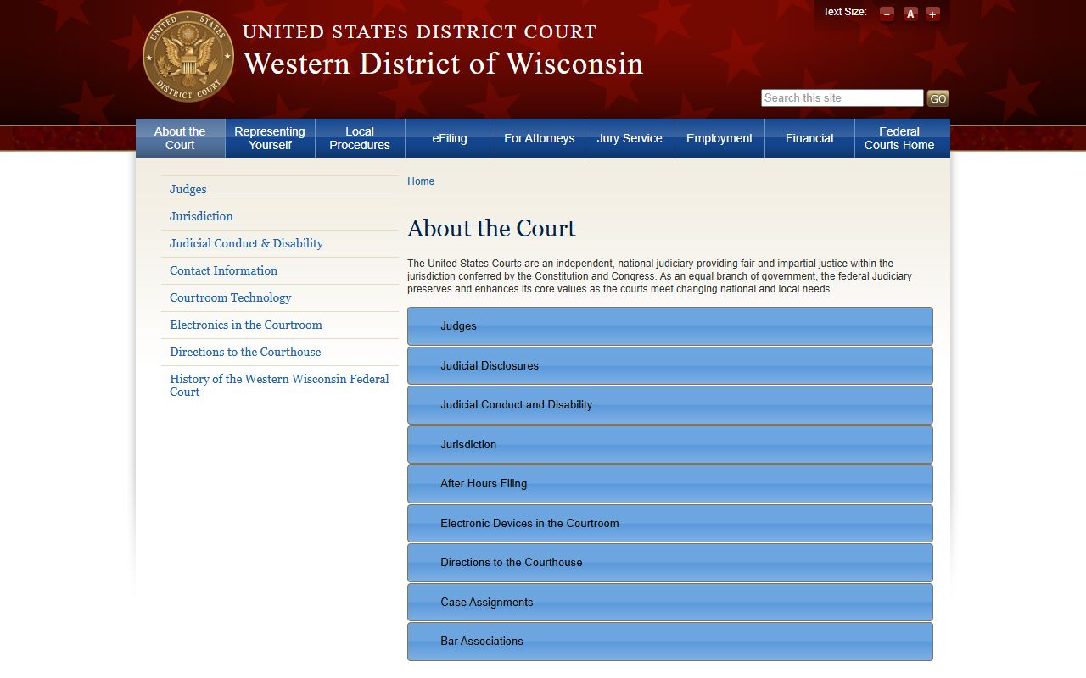Select the Judicial Conduct and Disability bar
1086x678 pixels.
click(x=670, y=405)
